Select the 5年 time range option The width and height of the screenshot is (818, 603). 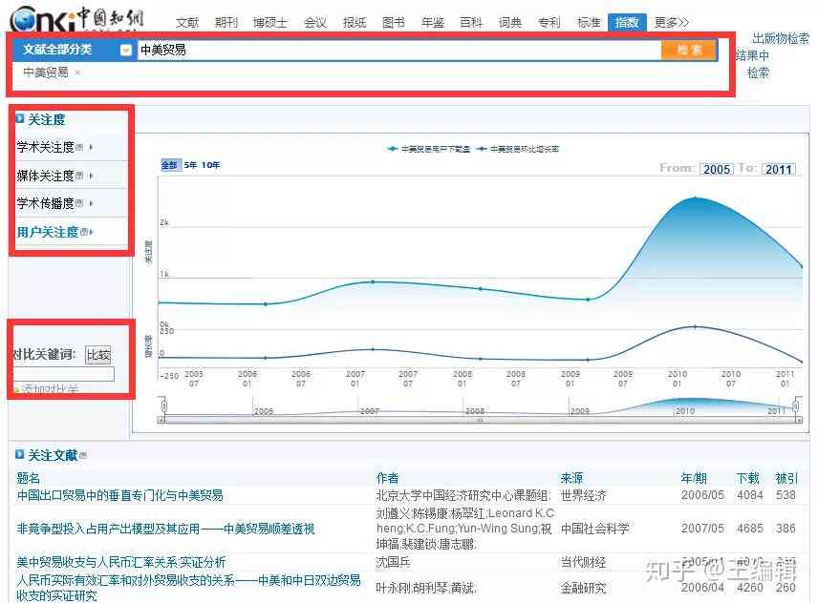(x=190, y=165)
